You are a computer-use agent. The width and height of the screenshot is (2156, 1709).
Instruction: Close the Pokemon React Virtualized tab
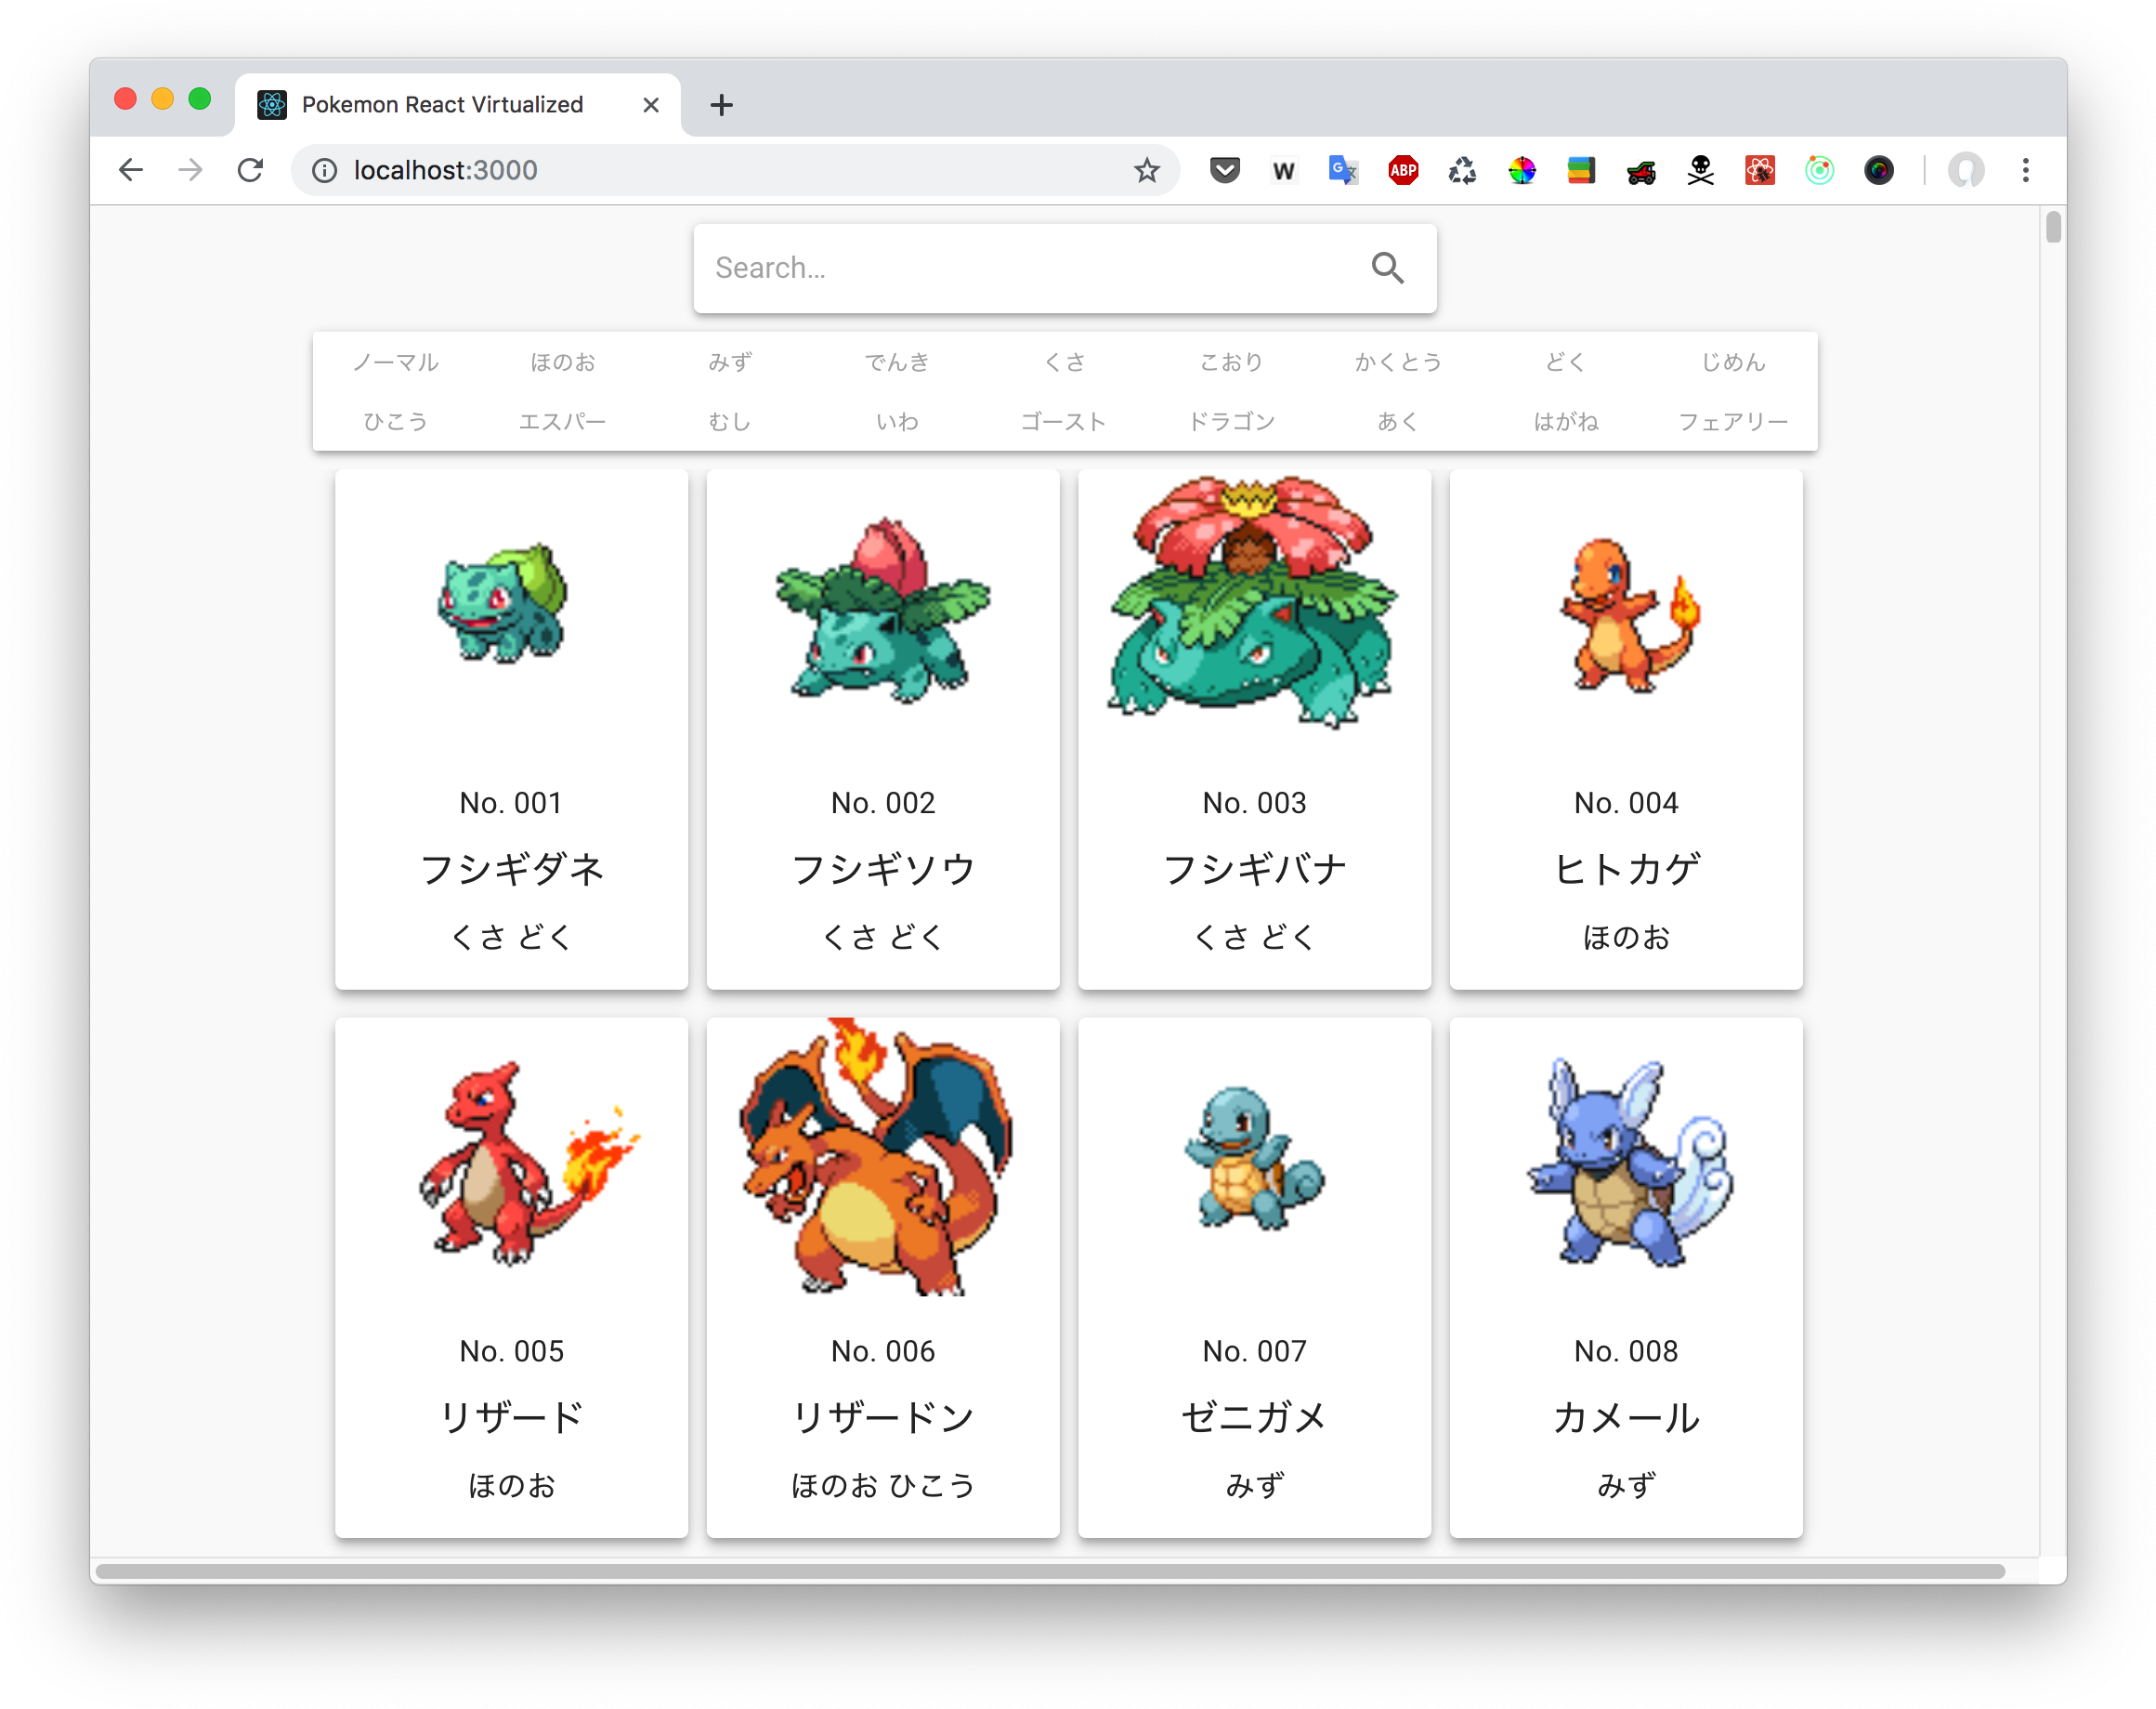point(650,104)
